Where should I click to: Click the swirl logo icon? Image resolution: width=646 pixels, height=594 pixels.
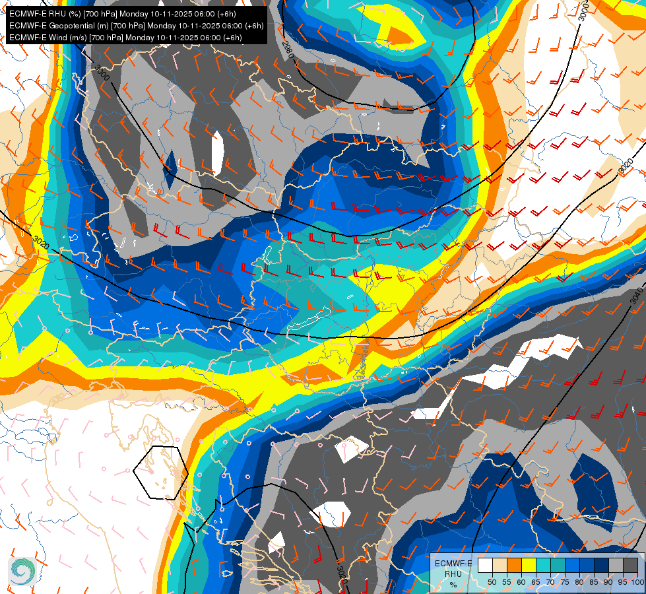coord(22,572)
